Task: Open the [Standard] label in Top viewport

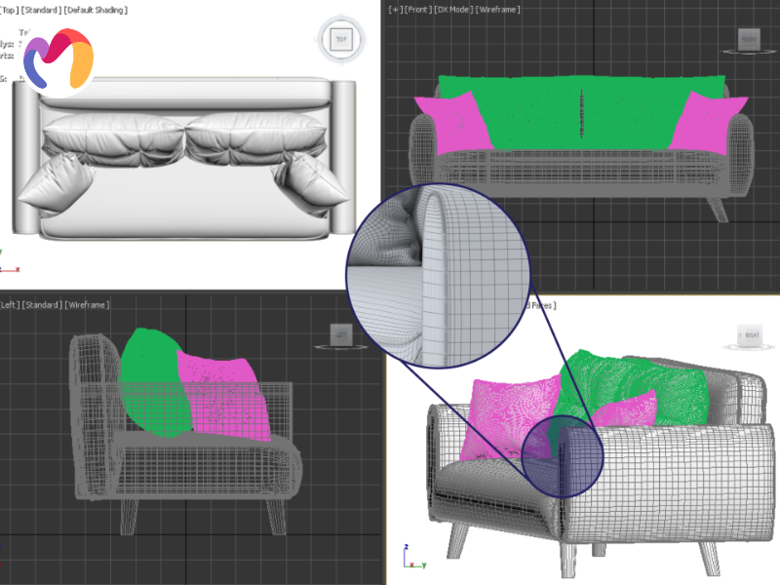Action: click(39, 9)
